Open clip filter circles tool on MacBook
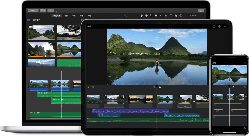This screenshot has width=249, height=136. (176, 16)
